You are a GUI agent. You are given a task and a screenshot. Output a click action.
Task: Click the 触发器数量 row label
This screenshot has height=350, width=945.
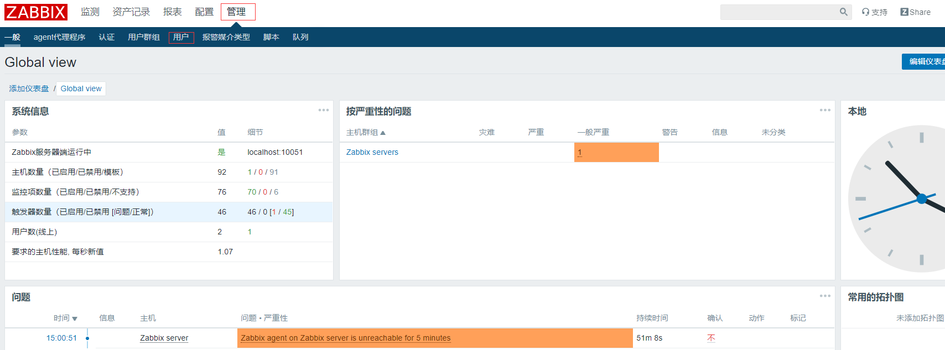click(82, 212)
